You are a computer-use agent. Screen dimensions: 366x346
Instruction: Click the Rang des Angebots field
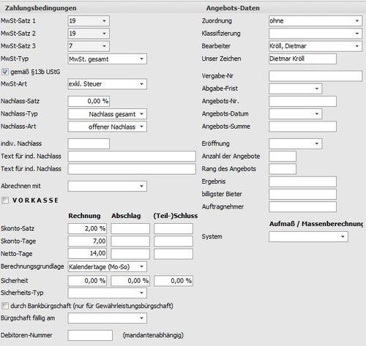283,169
